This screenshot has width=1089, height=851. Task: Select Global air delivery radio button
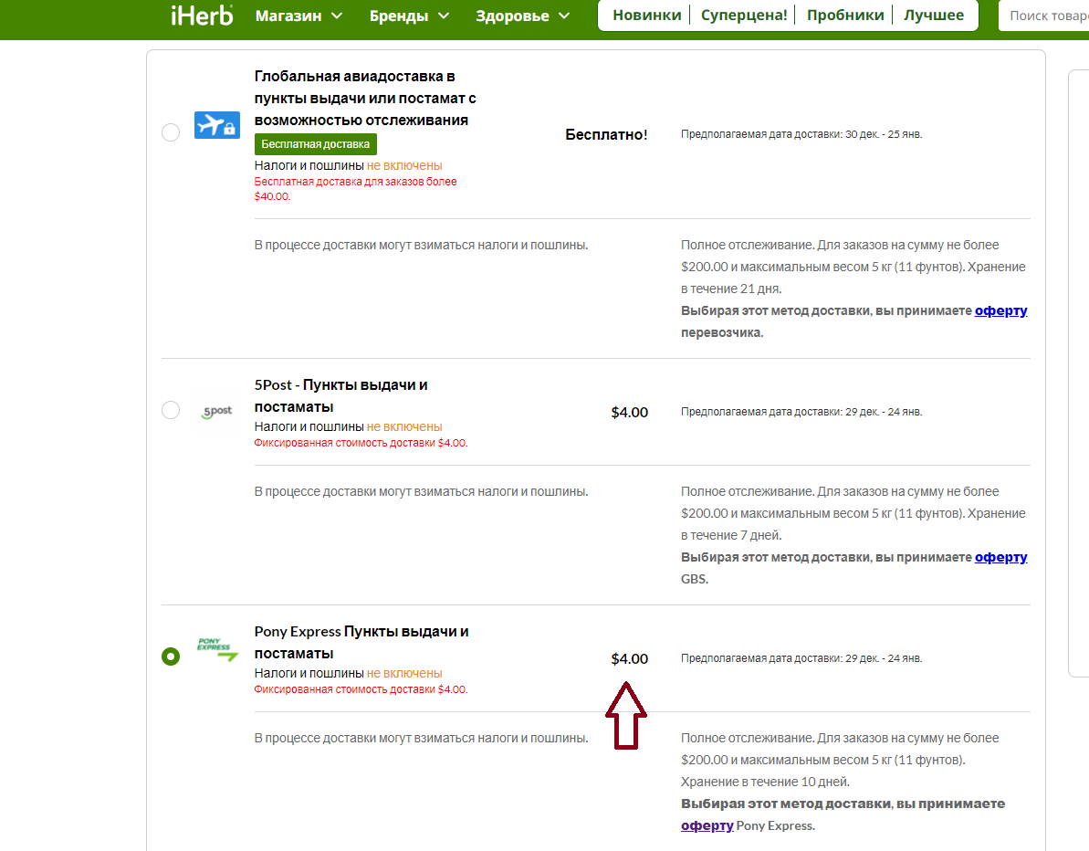pos(171,132)
